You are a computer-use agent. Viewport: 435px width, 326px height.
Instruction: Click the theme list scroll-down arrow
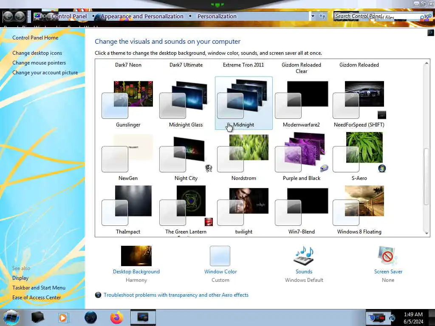point(427,233)
